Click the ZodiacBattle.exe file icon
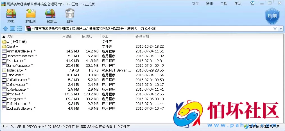 pos(4,108)
